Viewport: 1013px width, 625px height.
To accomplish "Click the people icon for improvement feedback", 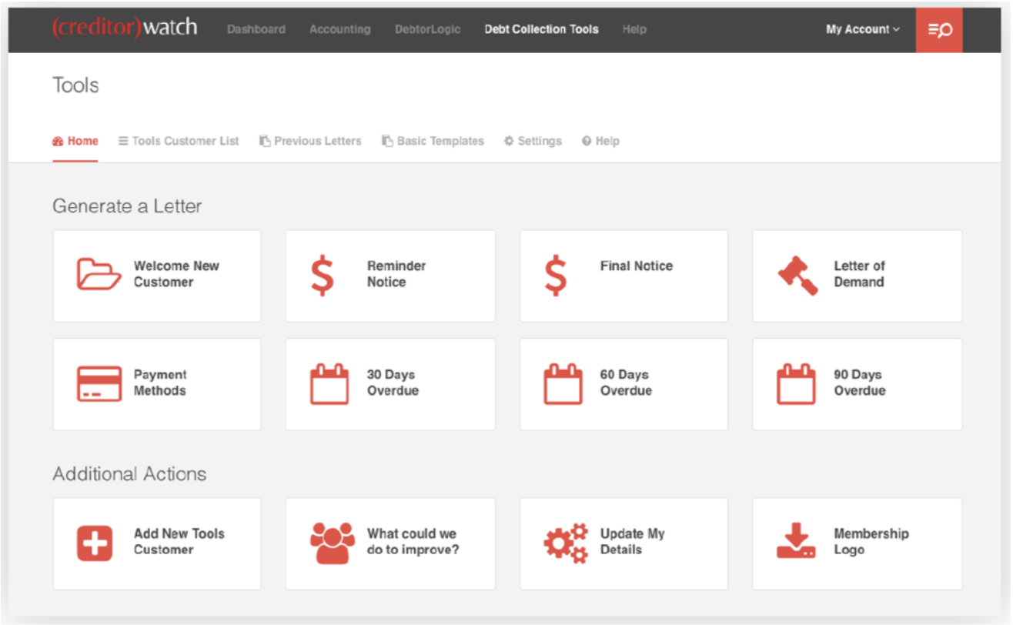I will tap(333, 543).
